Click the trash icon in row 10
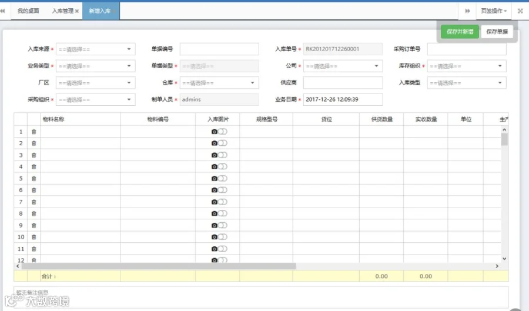Screen dimensions: 529x311 click(x=34, y=237)
